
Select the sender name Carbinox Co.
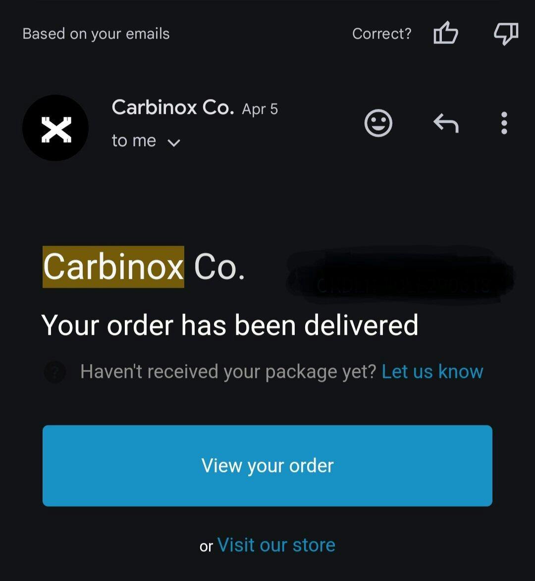(173, 107)
